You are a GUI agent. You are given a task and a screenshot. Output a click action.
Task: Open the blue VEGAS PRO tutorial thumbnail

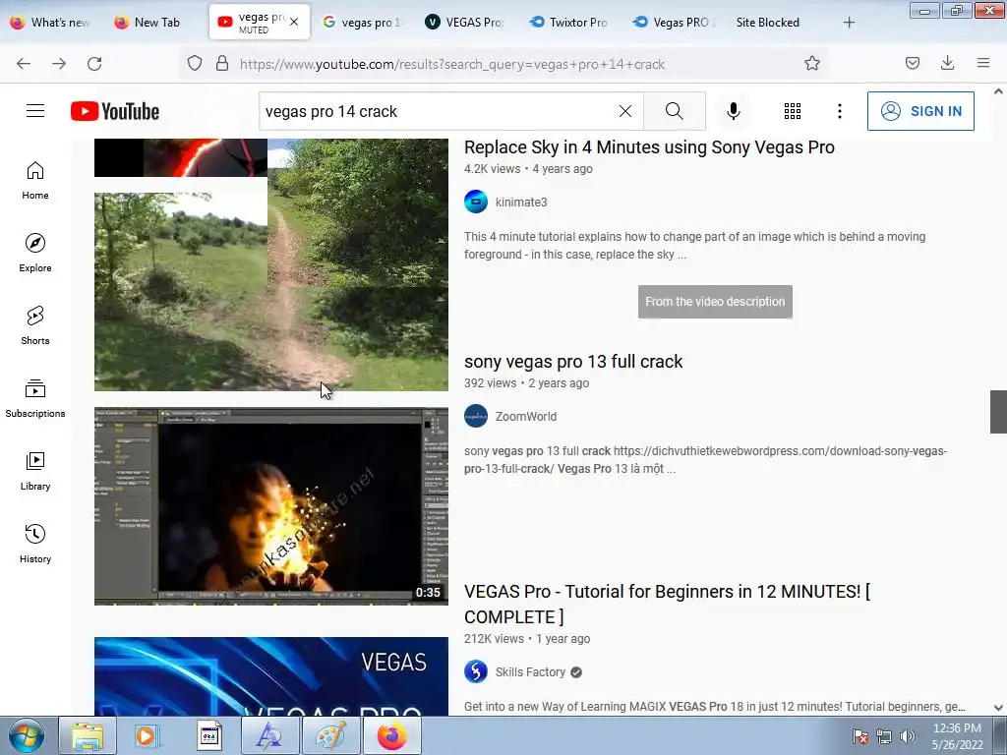point(271,676)
